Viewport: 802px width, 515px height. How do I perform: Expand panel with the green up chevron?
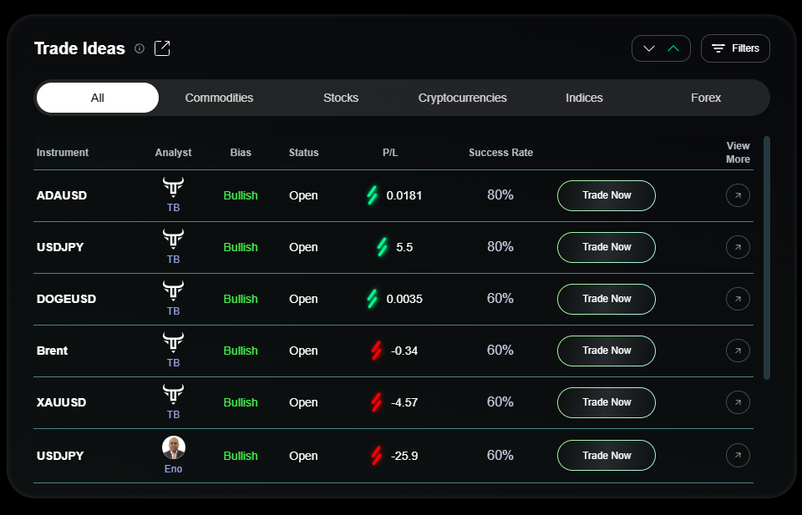tap(673, 48)
